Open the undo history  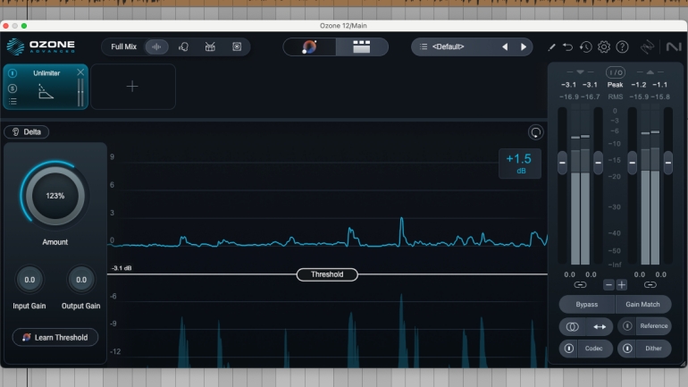coord(586,47)
